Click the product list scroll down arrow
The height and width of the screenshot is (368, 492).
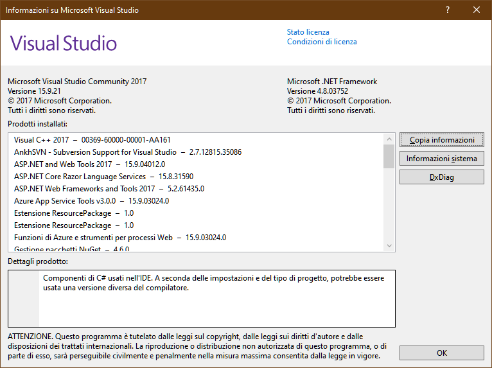pyautogui.click(x=389, y=245)
